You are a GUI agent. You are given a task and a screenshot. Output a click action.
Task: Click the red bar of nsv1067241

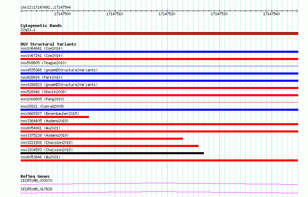(x=159, y=59)
